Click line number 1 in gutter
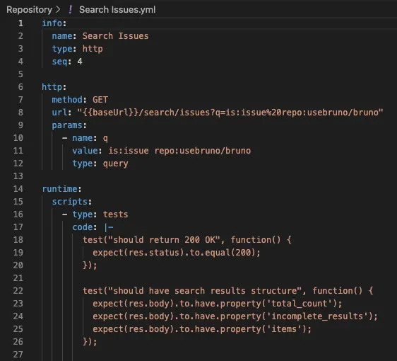Image resolution: width=397 pixels, height=361 pixels. [20, 23]
